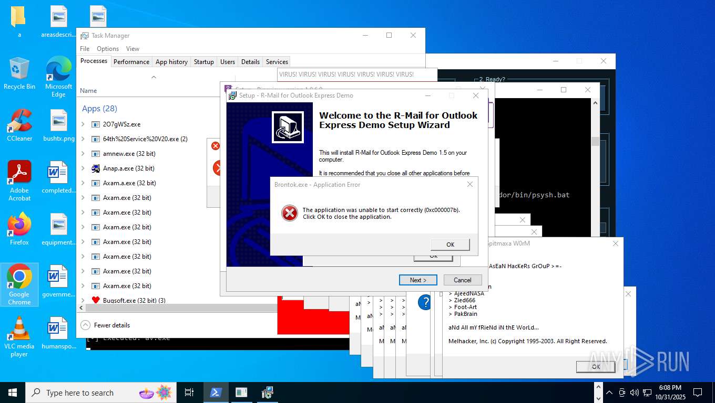Click the sort arrow above the Name column
Viewport: 715px width, 403px height.
click(154, 77)
